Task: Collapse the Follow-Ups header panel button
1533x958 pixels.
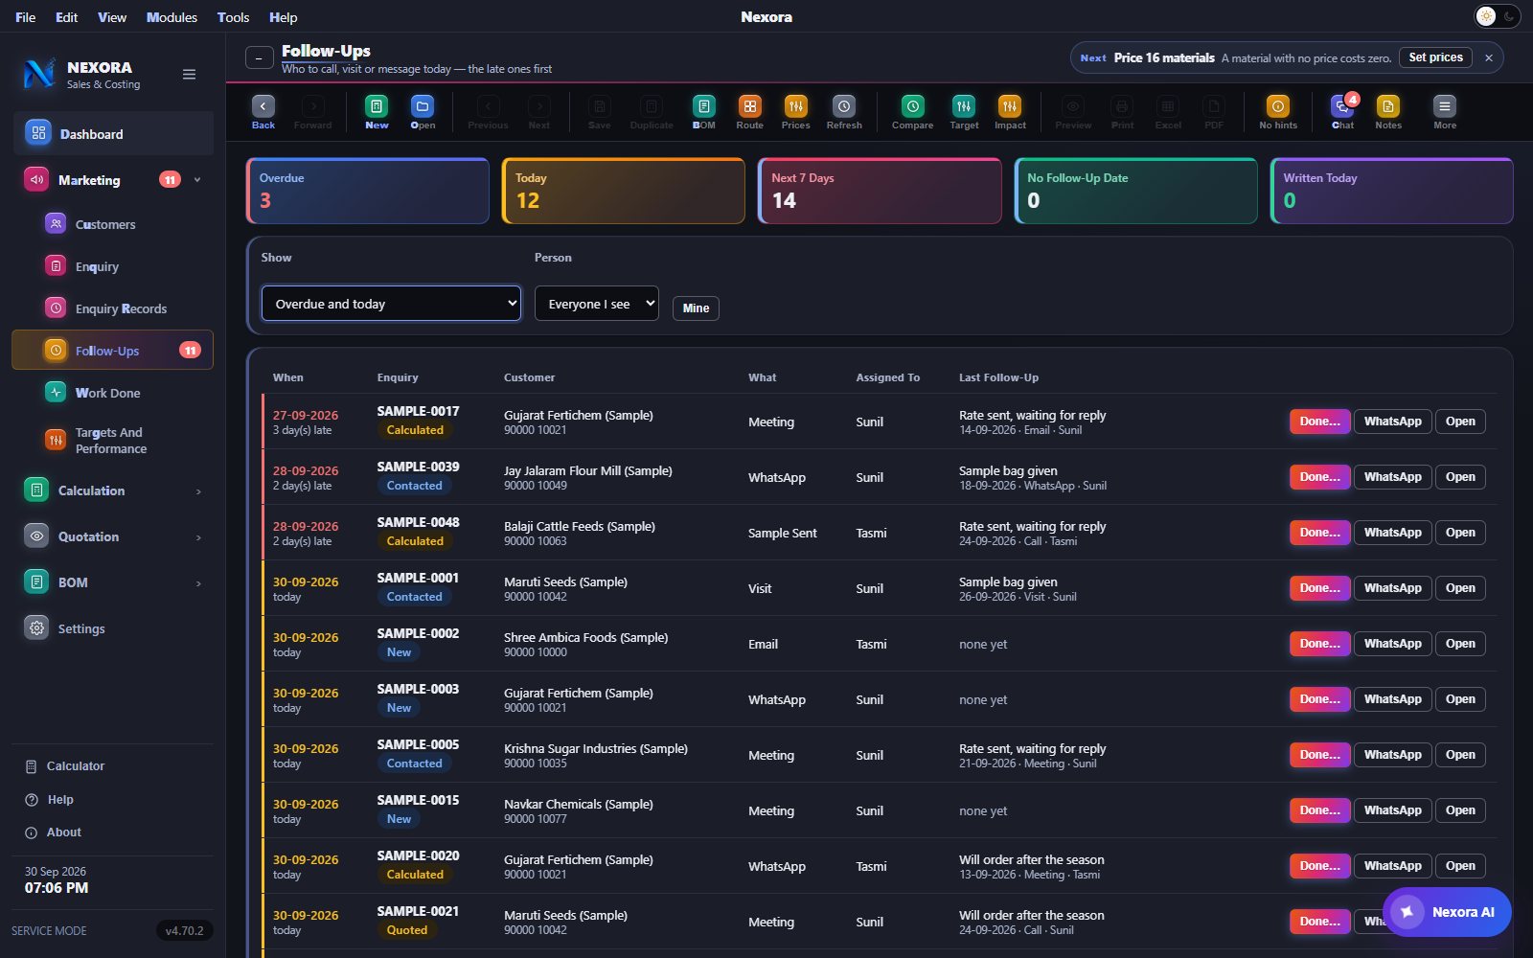Action: [x=259, y=58]
